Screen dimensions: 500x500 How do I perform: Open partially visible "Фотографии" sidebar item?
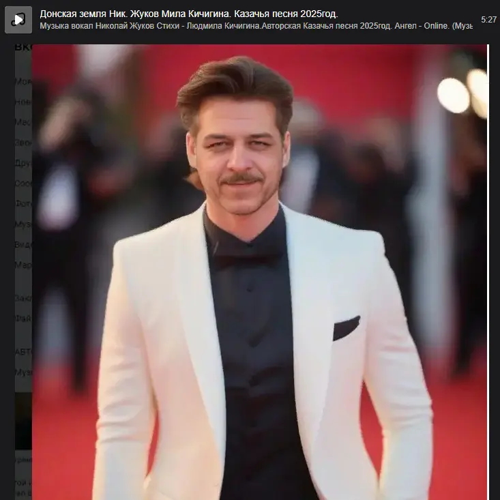tap(23, 203)
